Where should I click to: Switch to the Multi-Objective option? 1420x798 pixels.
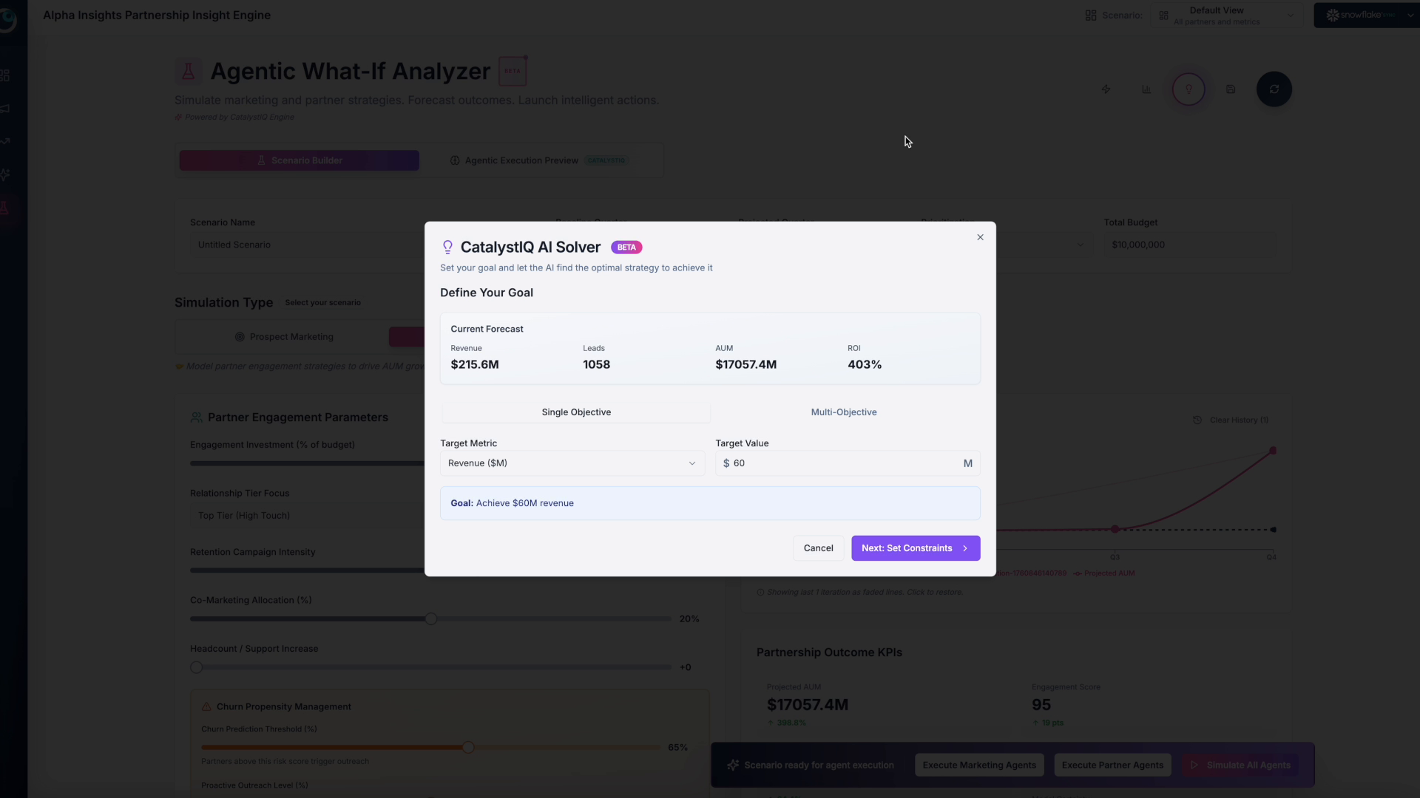click(x=843, y=412)
